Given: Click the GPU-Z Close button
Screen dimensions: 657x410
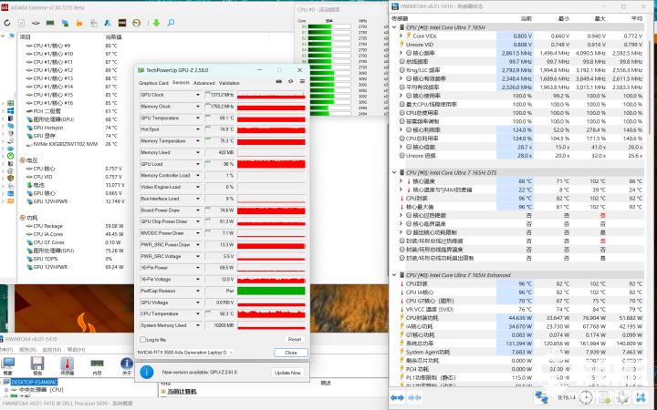Looking at the screenshot, I should coord(291,353).
